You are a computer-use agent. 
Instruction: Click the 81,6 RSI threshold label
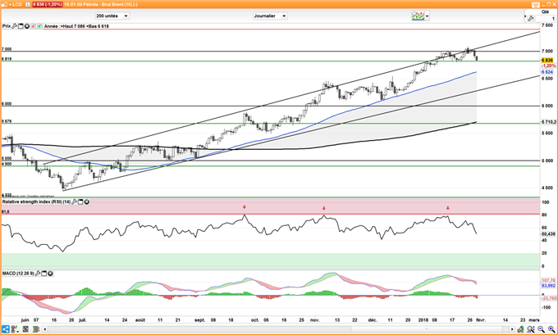click(x=6, y=211)
